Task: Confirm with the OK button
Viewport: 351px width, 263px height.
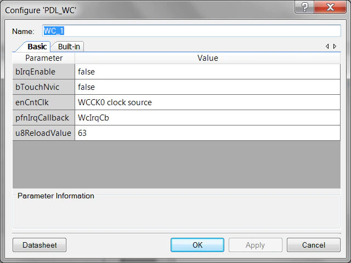Action: pos(197,245)
